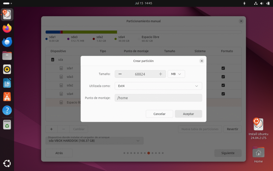Open the Home folder desktop icon
273x171 pixels.
click(x=258, y=155)
